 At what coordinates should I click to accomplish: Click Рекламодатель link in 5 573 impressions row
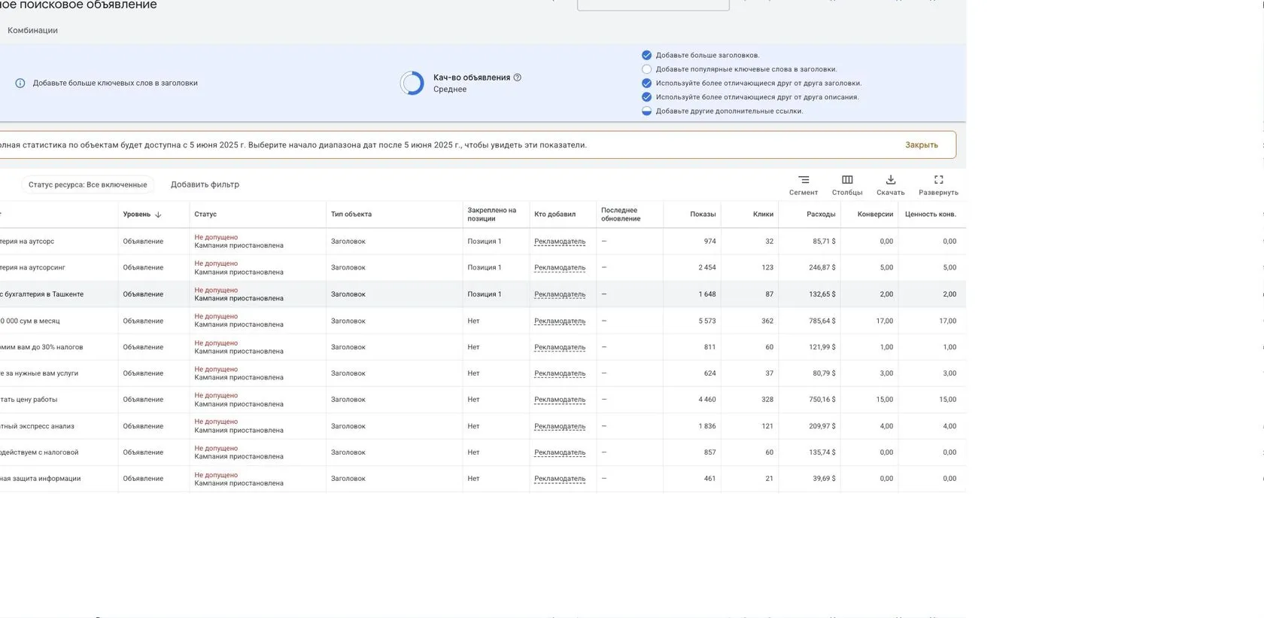pos(560,321)
